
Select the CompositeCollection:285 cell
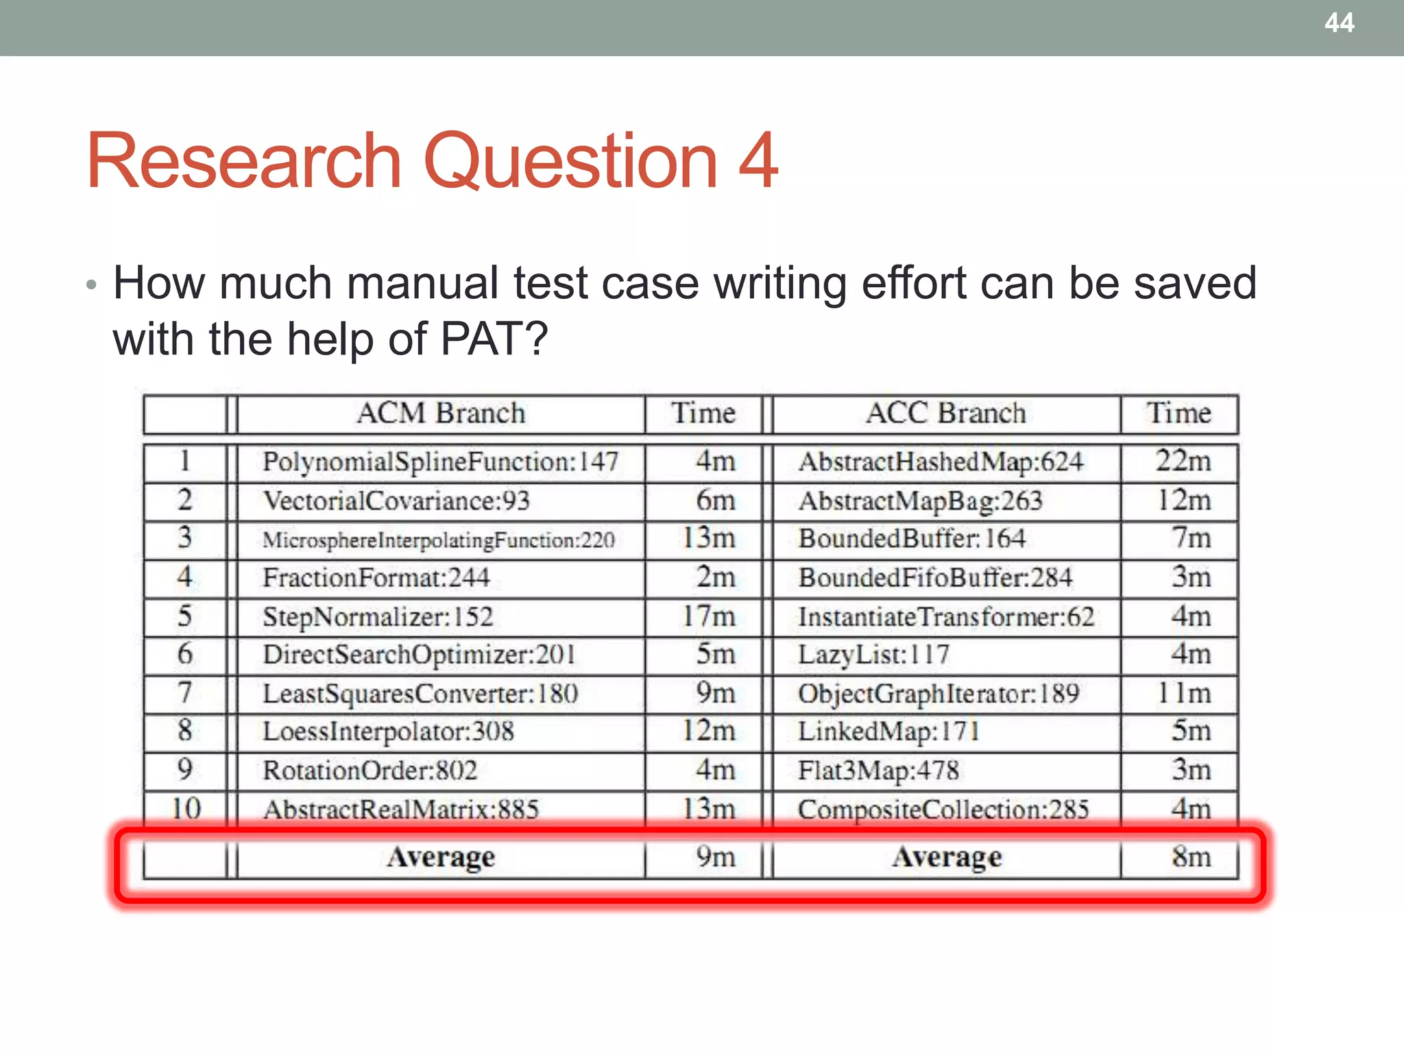tap(943, 809)
